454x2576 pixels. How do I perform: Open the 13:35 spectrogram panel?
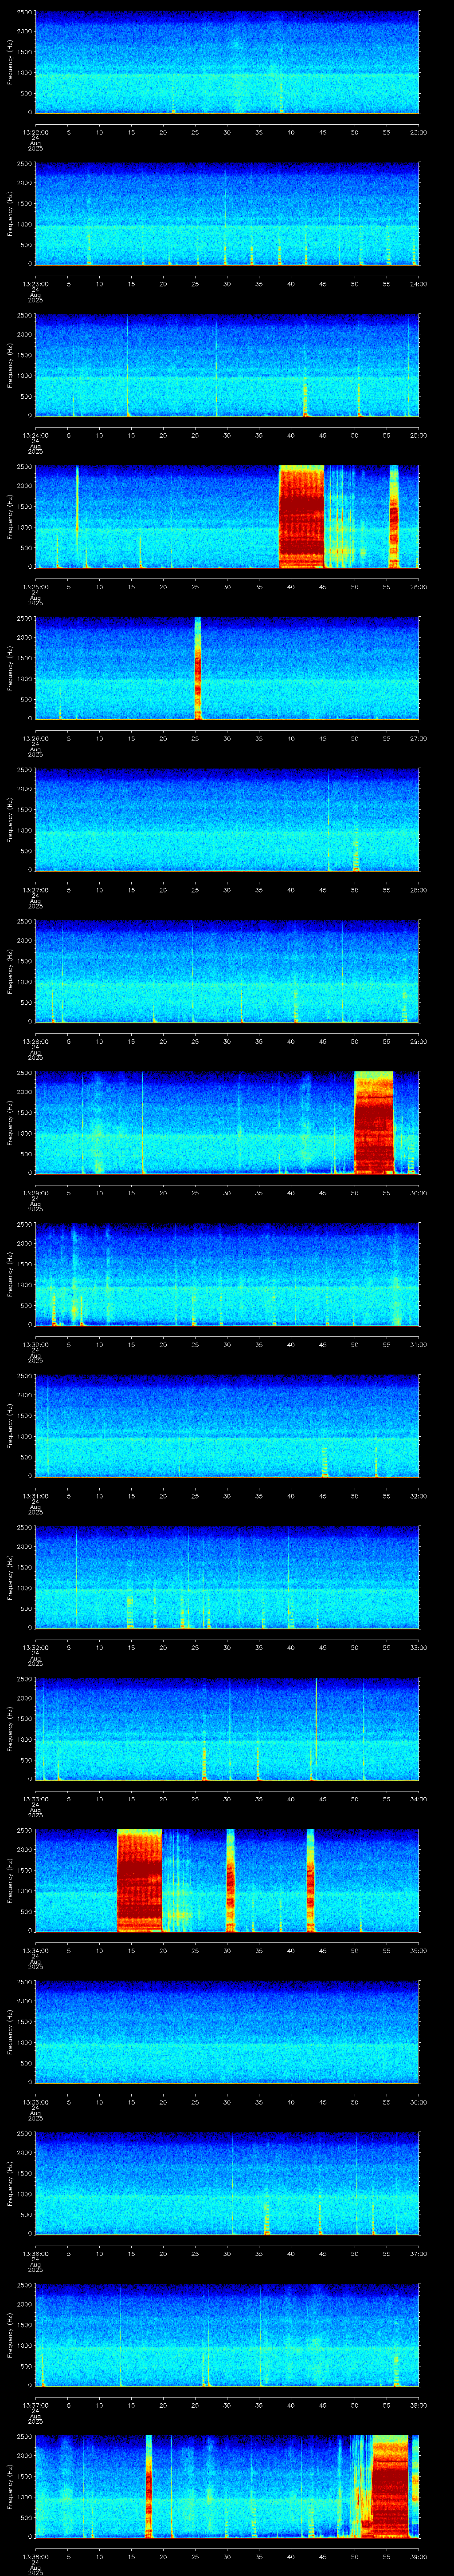227,2032
